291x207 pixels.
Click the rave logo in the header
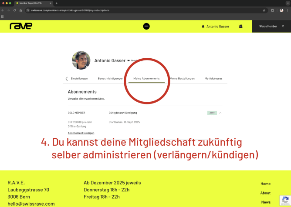[x=21, y=26]
